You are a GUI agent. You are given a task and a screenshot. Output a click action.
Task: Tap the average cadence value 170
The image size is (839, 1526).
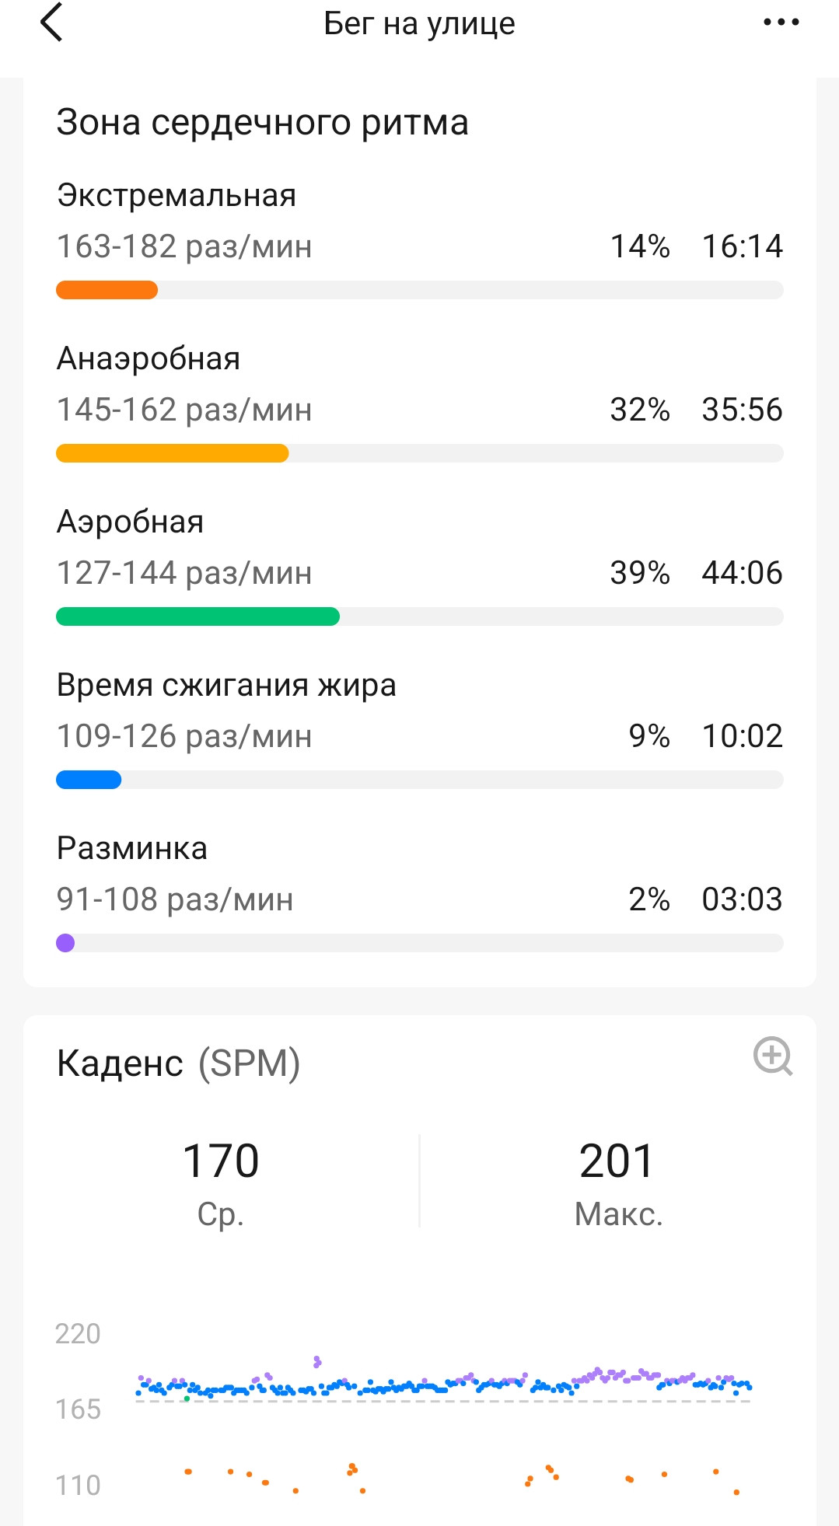coord(221,1161)
